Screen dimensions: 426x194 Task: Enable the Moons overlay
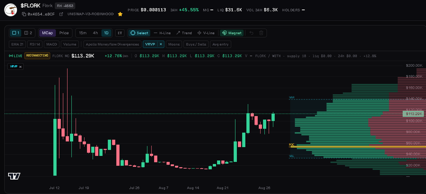[174, 44]
